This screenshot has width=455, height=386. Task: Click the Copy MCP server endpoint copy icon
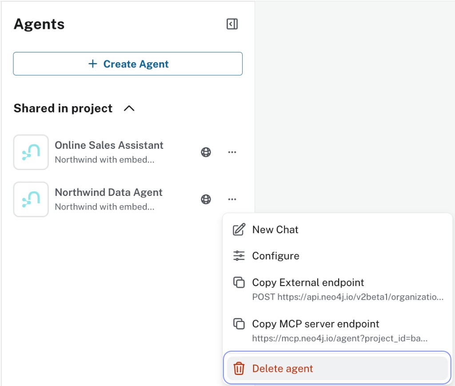(239, 324)
